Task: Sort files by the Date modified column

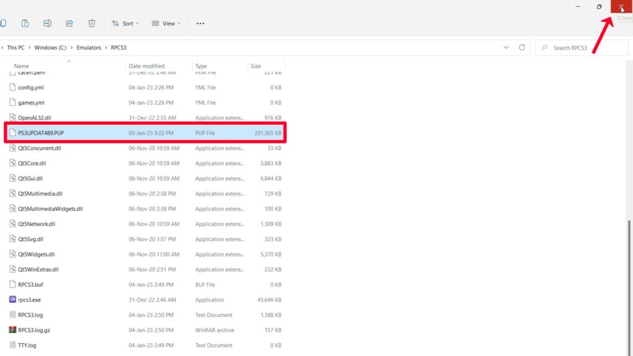Action: click(x=147, y=66)
